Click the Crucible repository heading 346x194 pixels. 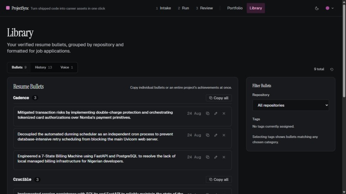(22, 179)
